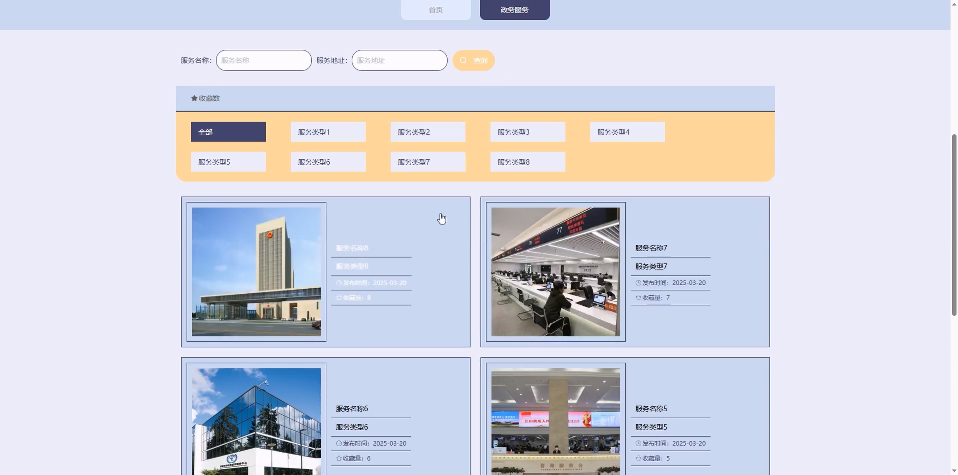
Task: Click the star icon beside 收藏数
Action: pos(194,98)
